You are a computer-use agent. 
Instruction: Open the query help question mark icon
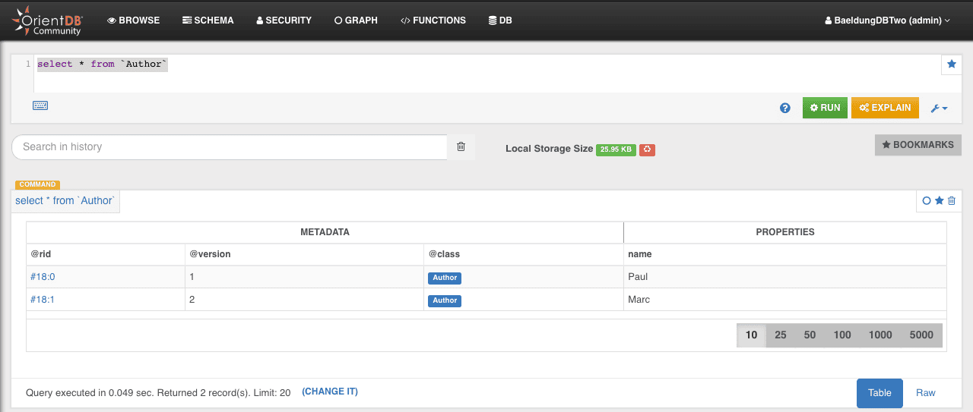tap(785, 109)
